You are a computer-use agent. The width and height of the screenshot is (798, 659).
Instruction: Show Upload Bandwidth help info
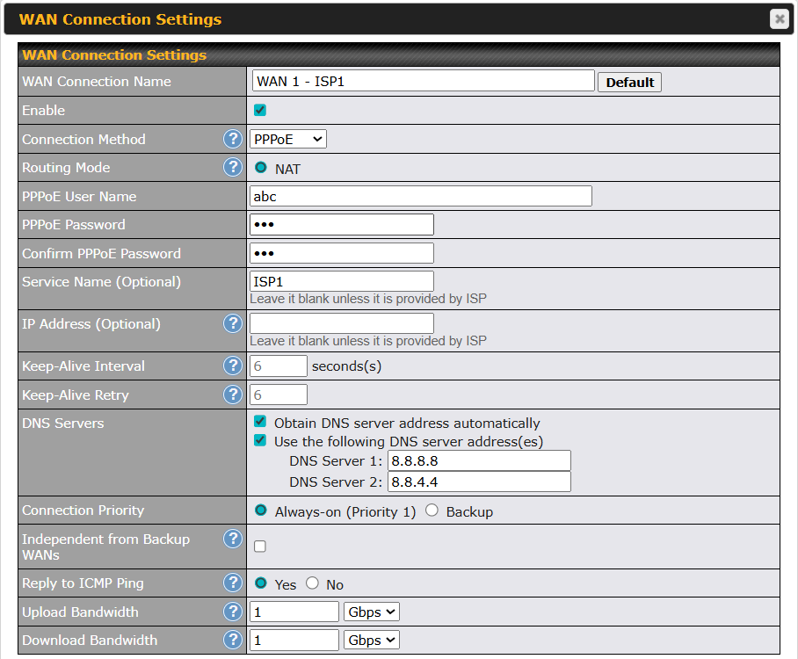point(232,612)
